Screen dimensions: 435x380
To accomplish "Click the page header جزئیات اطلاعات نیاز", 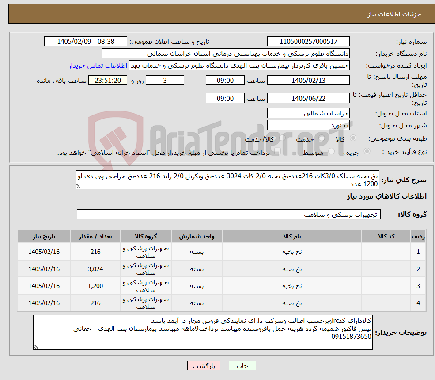I will (x=394, y=14).
